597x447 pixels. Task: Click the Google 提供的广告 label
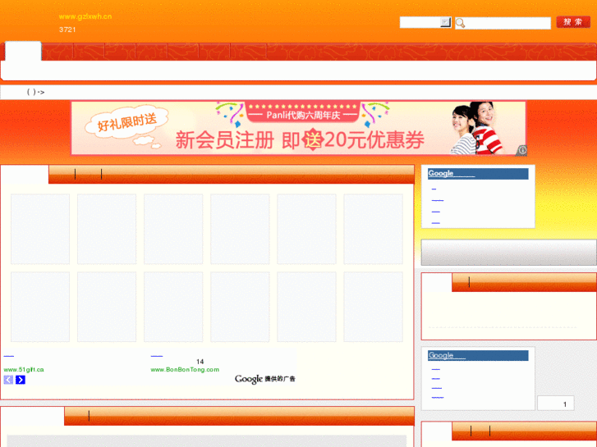pyautogui.click(x=265, y=379)
